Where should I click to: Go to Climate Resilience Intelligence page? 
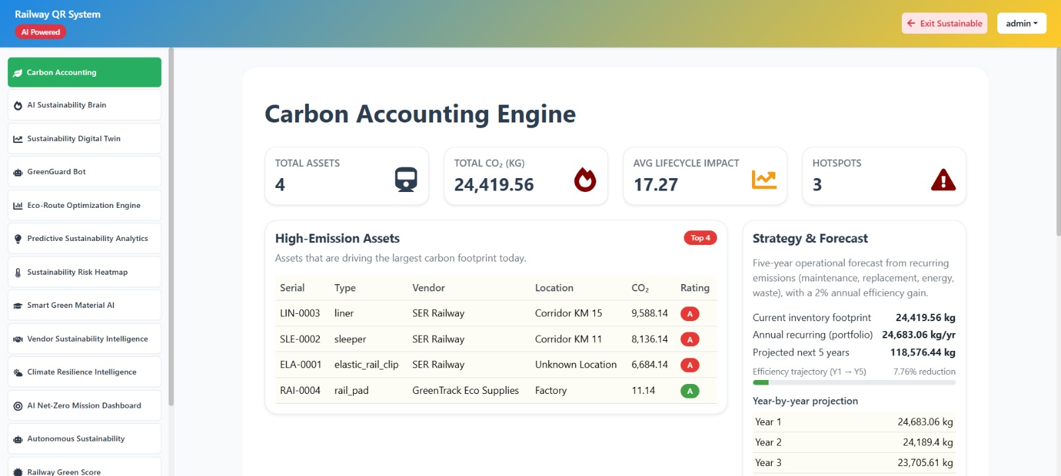84,372
